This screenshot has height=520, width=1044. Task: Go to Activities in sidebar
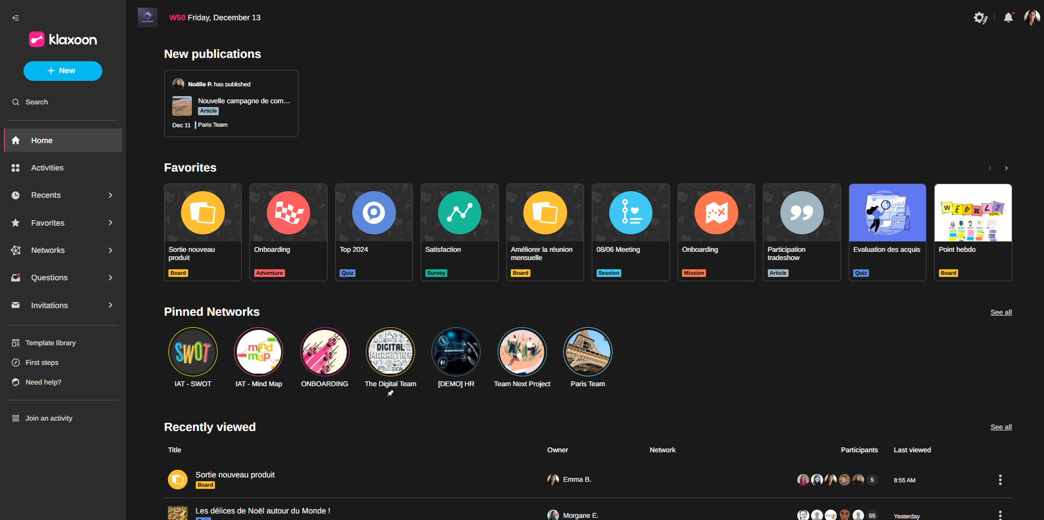[47, 168]
